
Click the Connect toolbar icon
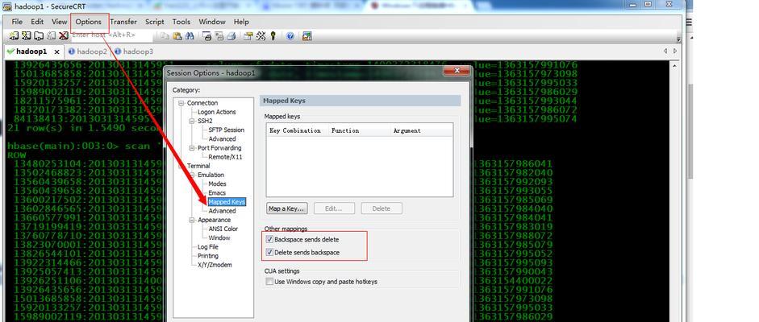click(14, 35)
